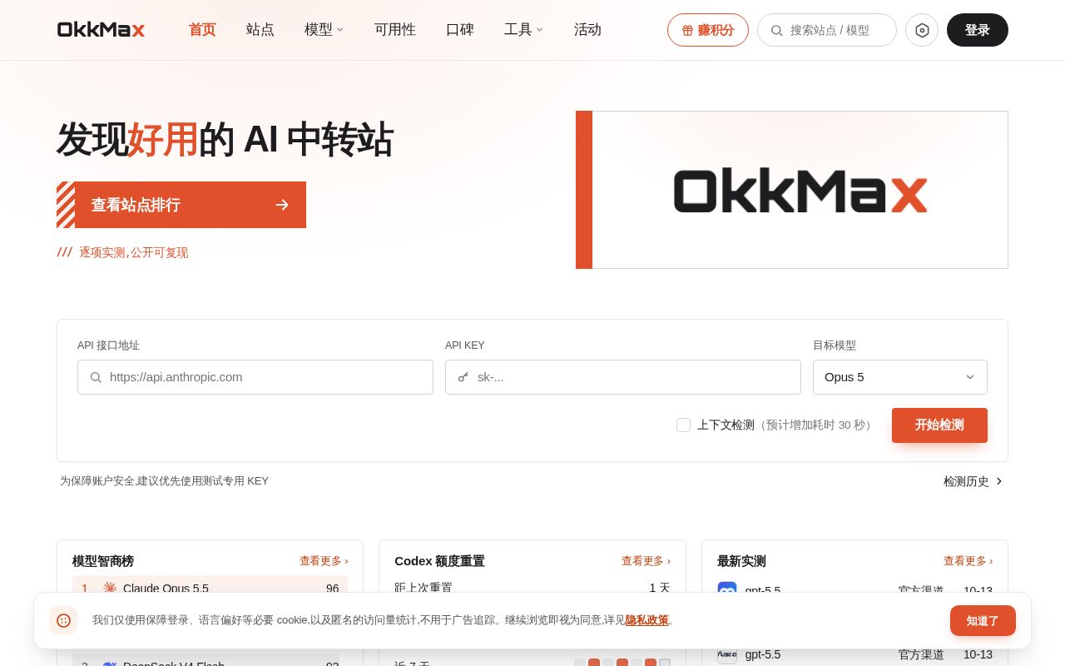Screen dimensions: 1065x666
Task: Expand the 工具 navigation dropdown
Action: point(523,30)
